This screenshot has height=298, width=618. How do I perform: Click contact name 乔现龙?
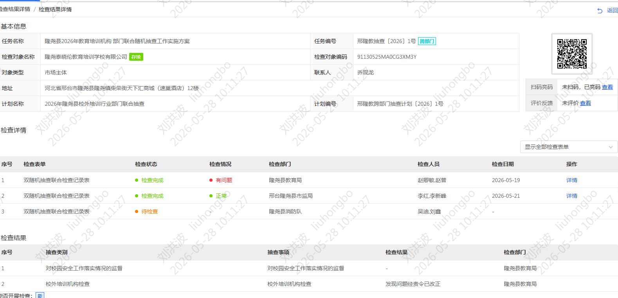366,72
